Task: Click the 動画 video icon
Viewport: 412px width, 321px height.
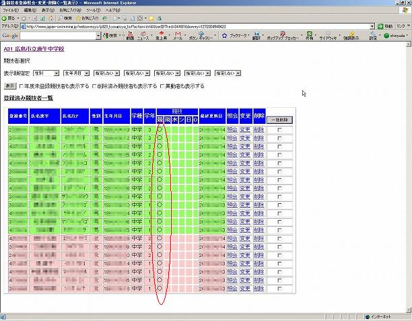Action: (x=131, y=36)
